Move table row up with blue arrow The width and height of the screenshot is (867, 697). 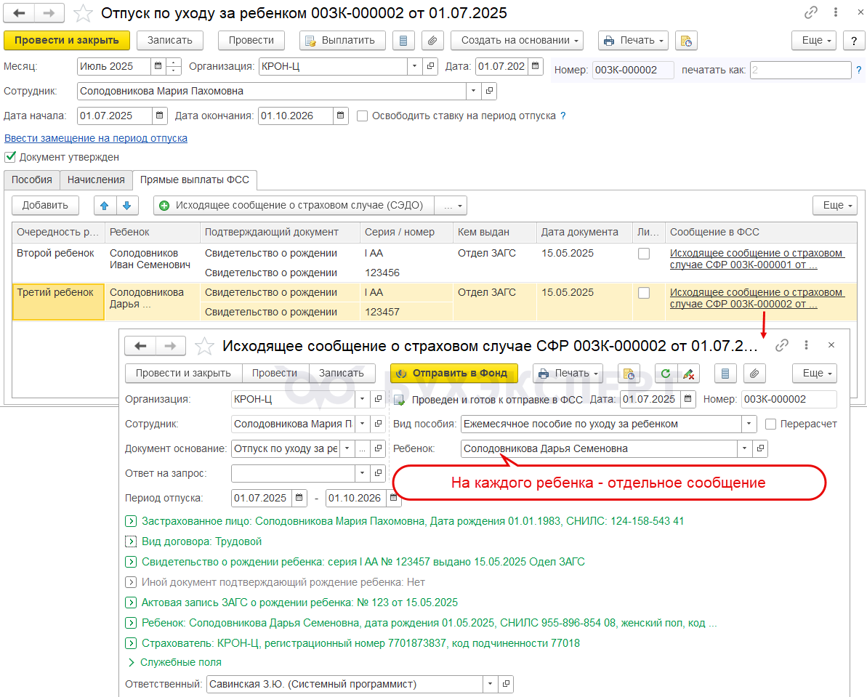[105, 206]
